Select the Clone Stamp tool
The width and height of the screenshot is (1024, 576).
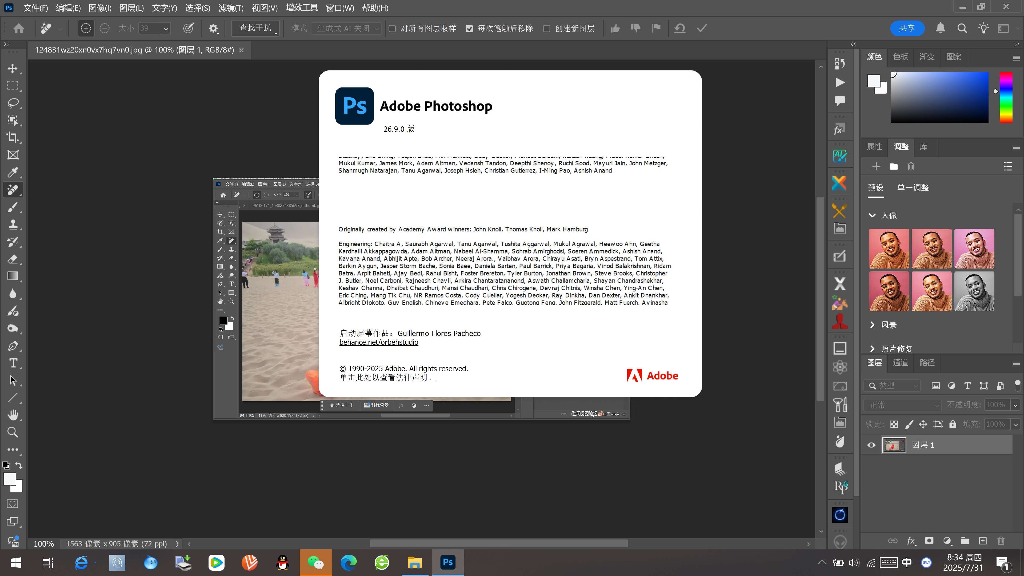point(13,225)
